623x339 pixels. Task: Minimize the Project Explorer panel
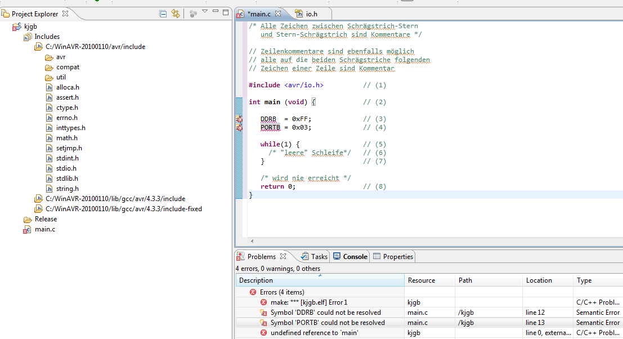216,12
